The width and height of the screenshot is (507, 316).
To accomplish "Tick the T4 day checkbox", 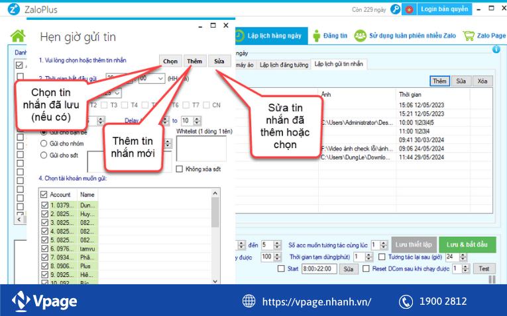I will click(x=125, y=105).
